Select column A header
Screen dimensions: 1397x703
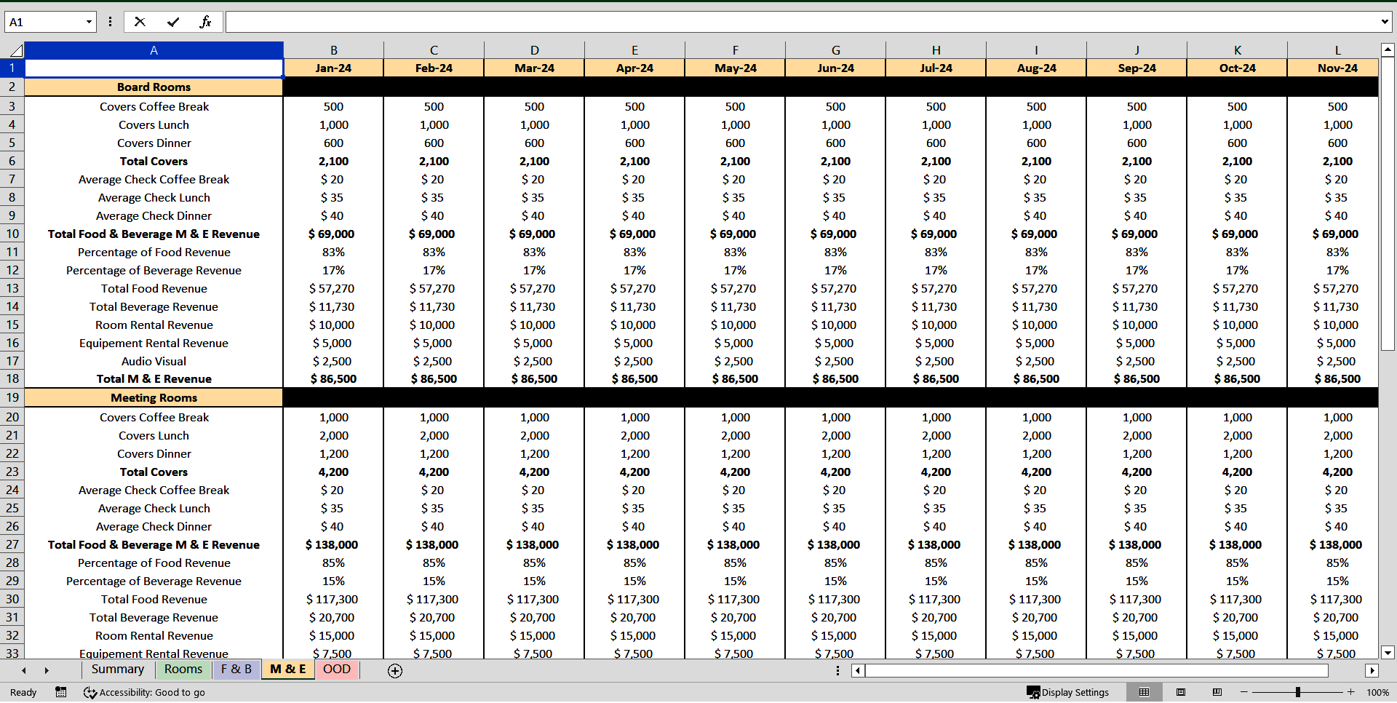coord(154,50)
